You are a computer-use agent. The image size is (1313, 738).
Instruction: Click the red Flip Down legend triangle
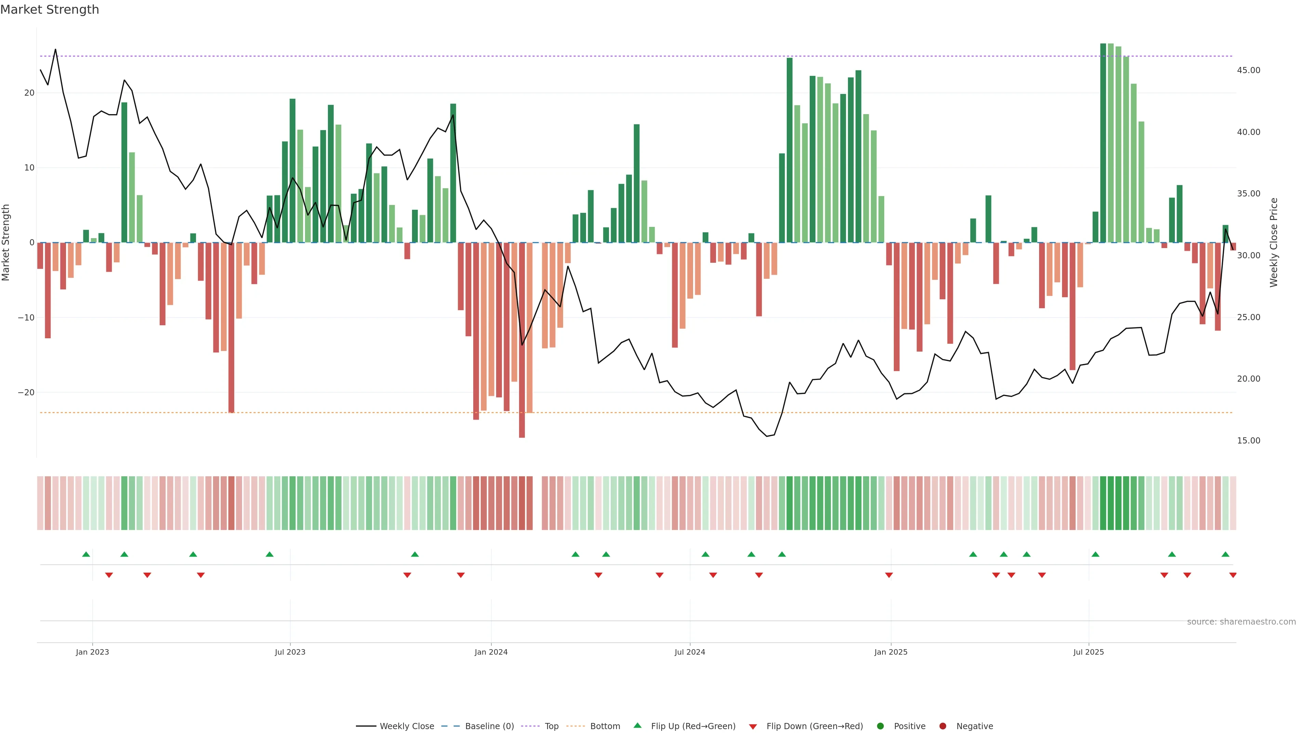(x=753, y=726)
